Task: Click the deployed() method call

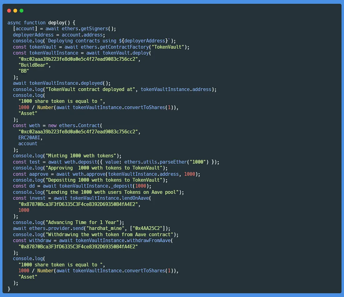Action: 93,83
